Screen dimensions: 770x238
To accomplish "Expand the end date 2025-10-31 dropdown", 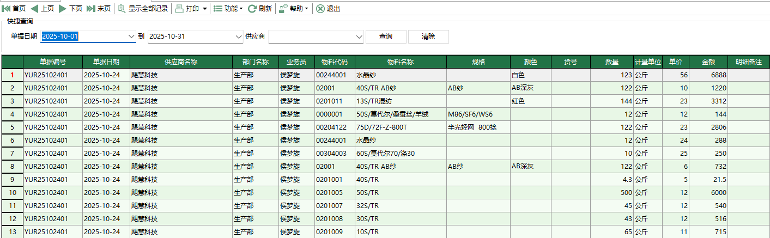I will click(x=238, y=36).
